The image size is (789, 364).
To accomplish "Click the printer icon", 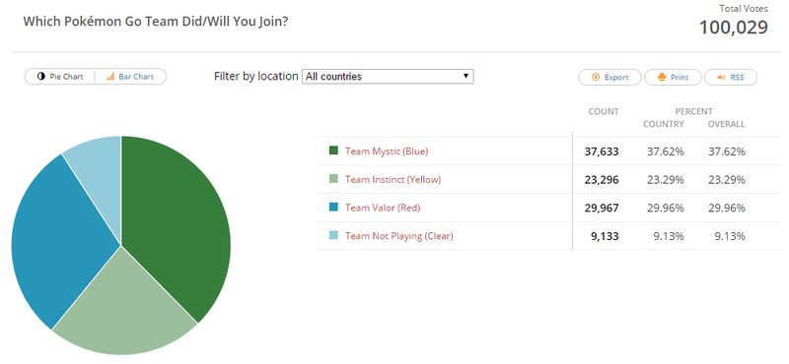I will click(662, 78).
